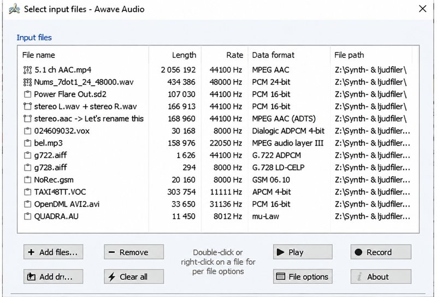Click the file icon next to bel.mp3
437x297 pixels.
tap(27, 143)
